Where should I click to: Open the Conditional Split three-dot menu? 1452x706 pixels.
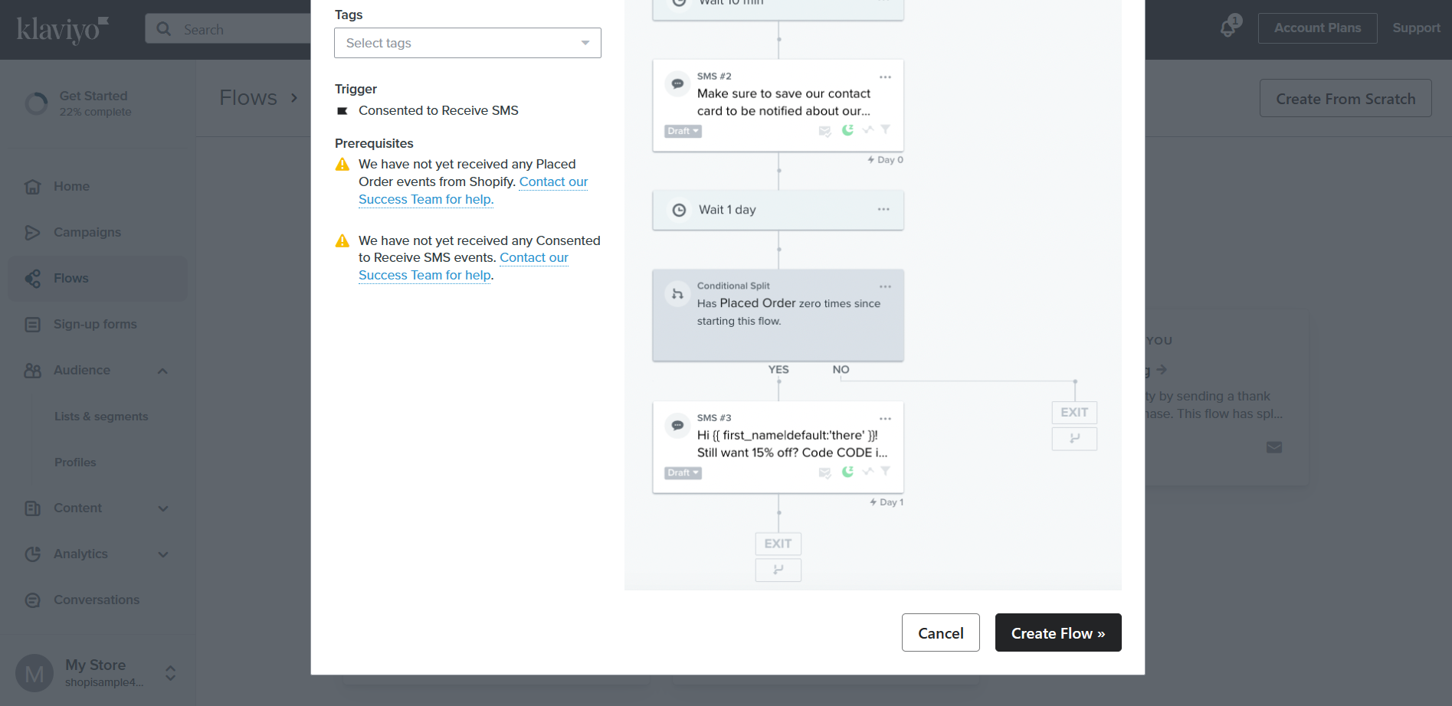pyautogui.click(x=885, y=286)
